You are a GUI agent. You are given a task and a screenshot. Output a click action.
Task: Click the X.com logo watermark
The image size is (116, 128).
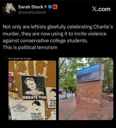tap(101, 9)
